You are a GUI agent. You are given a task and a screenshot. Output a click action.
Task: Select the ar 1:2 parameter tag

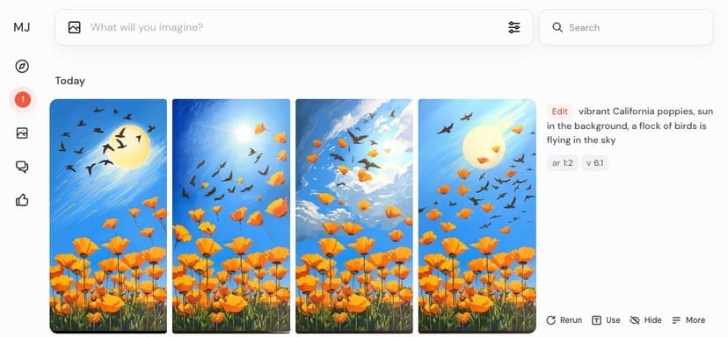[x=562, y=163]
